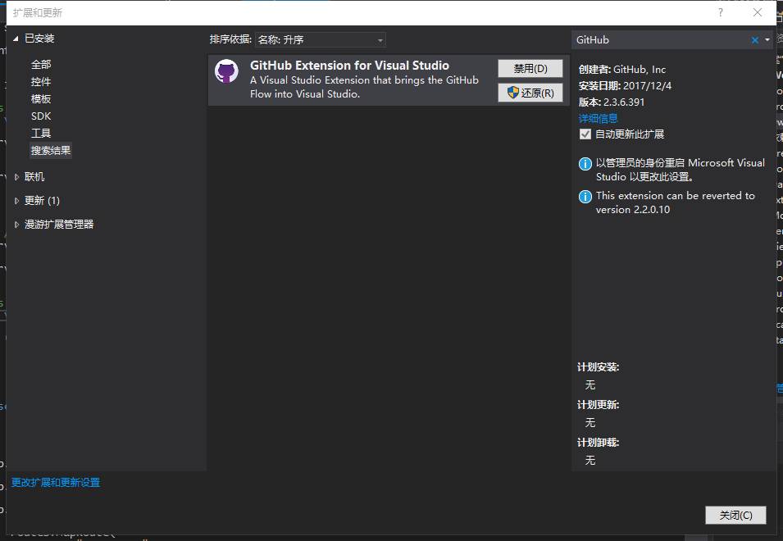Expand the 漫游扩展管理器 node
783x541 pixels.
coord(16,225)
